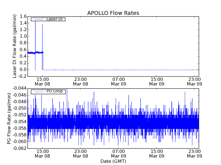The width and height of the screenshot is (221, 165).
Task: Click the 'Date (GMT)' x-axis label
Action: pos(113,161)
